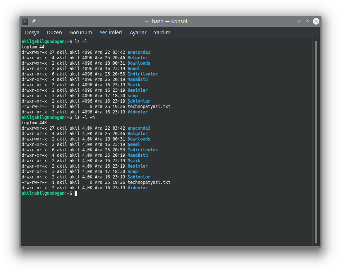Click 'Belgeler' in the first listing
341x272 pixels.
point(138,58)
